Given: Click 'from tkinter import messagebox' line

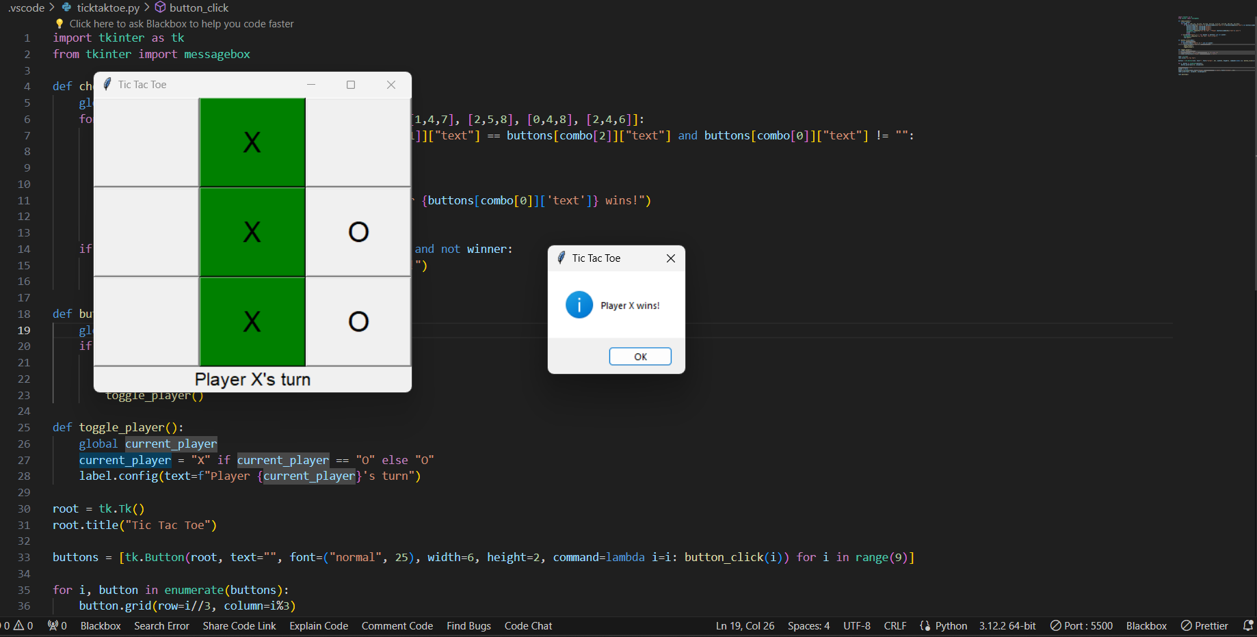Looking at the screenshot, I should coord(151,54).
